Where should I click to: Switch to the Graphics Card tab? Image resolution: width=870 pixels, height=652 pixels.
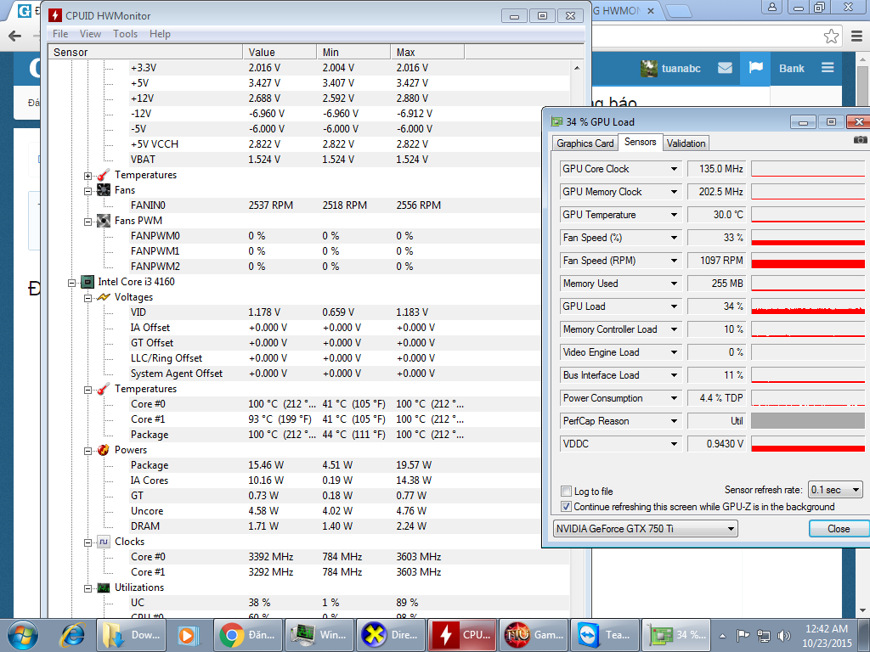pos(585,143)
